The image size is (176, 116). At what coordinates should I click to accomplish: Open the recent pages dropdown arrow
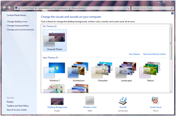pyautogui.click(x=13, y=8)
